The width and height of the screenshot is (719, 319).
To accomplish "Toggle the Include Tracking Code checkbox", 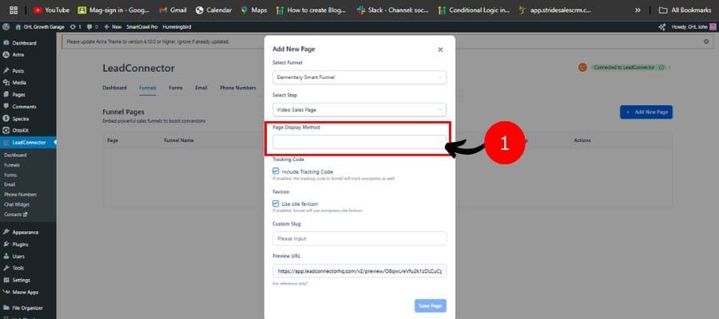I will point(276,171).
